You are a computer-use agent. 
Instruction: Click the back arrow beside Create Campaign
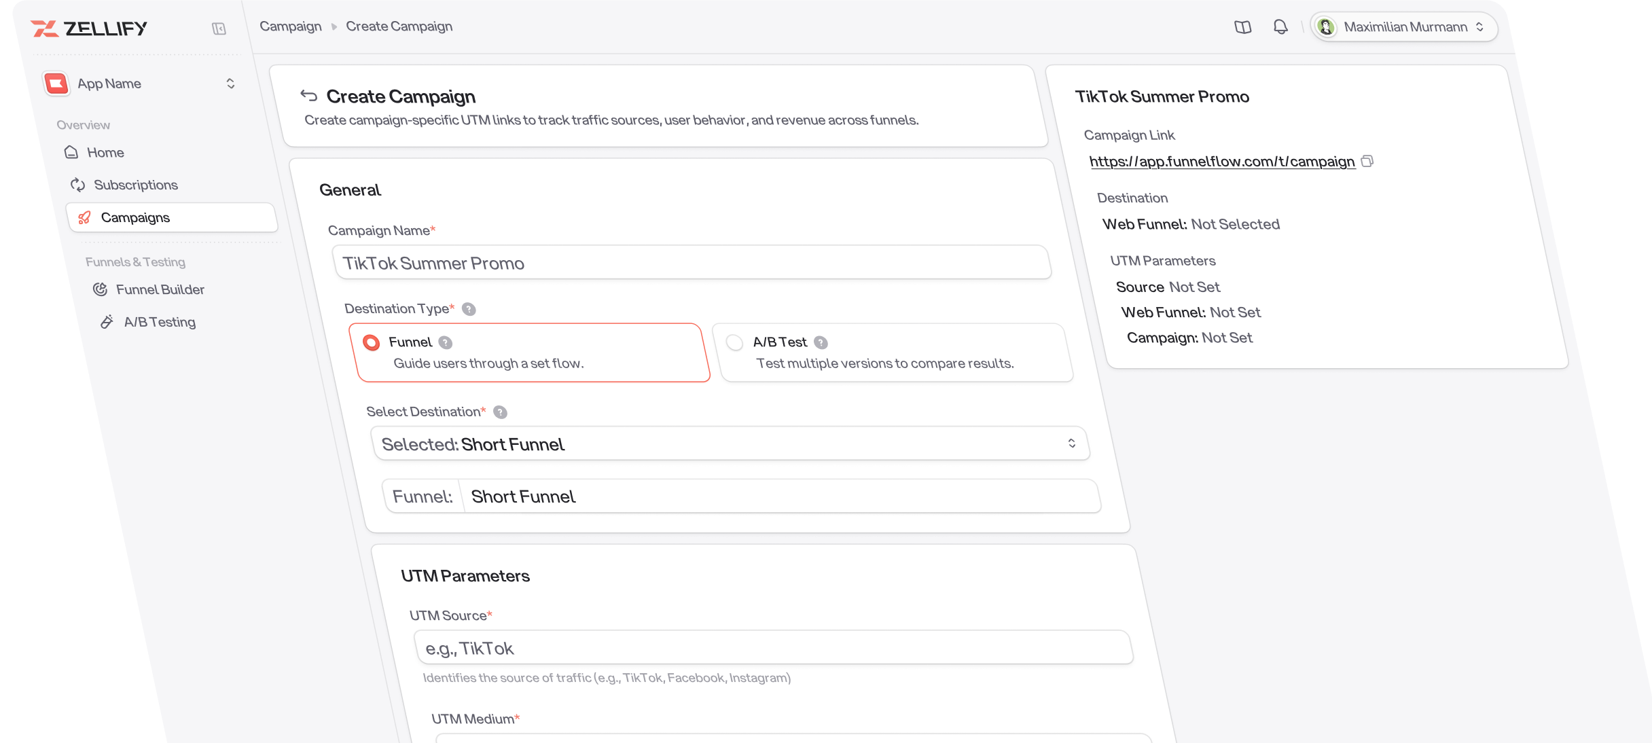click(x=309, y=96)
